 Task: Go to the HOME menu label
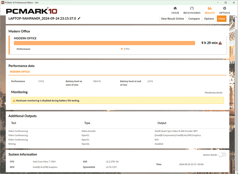click(175, 13)
